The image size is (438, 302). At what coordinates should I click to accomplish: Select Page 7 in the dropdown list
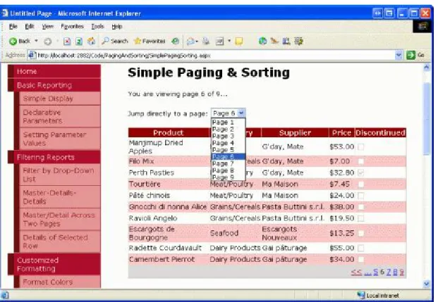pos(228,163)
